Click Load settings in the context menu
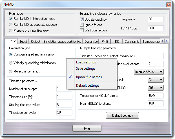The image size is (175, 139). click(86, 62)
